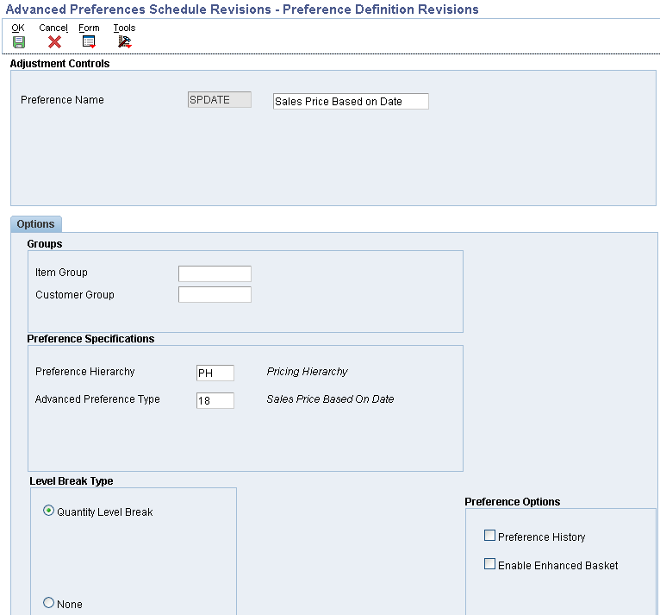This screenshot has width=660, height=615.
Task: Open the Form menu icon
Action: [89, 42]
